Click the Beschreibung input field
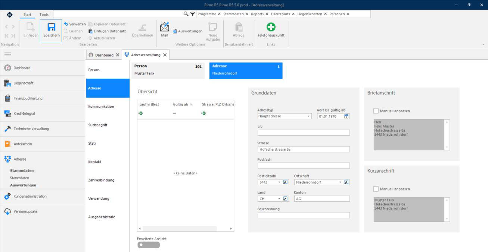488x252 pixels. point(304,215)
